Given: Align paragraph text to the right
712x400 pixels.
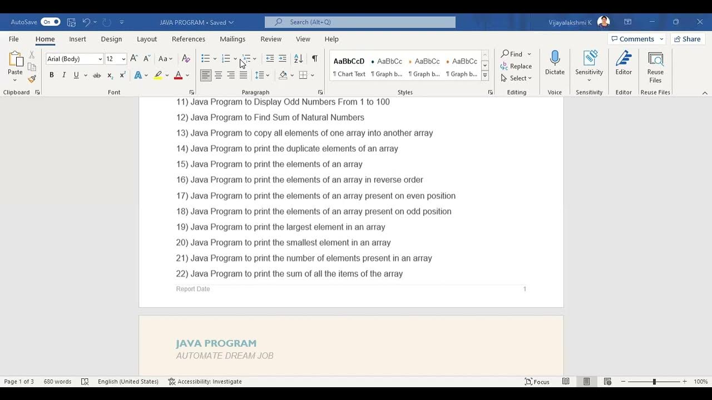Looking at the screenshot, I should (231, 75).
